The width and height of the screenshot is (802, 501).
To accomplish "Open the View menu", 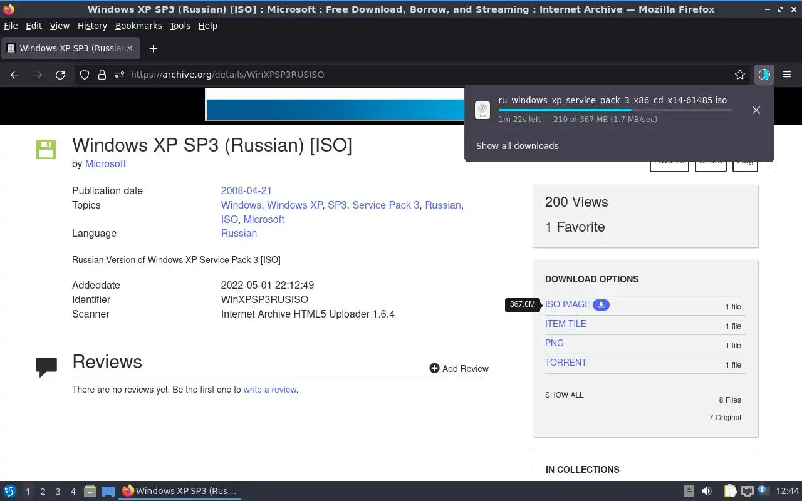I will tap(60, 26).
